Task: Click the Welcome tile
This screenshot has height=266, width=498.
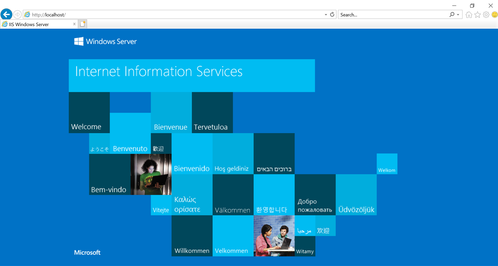Action: pos(89,113)
